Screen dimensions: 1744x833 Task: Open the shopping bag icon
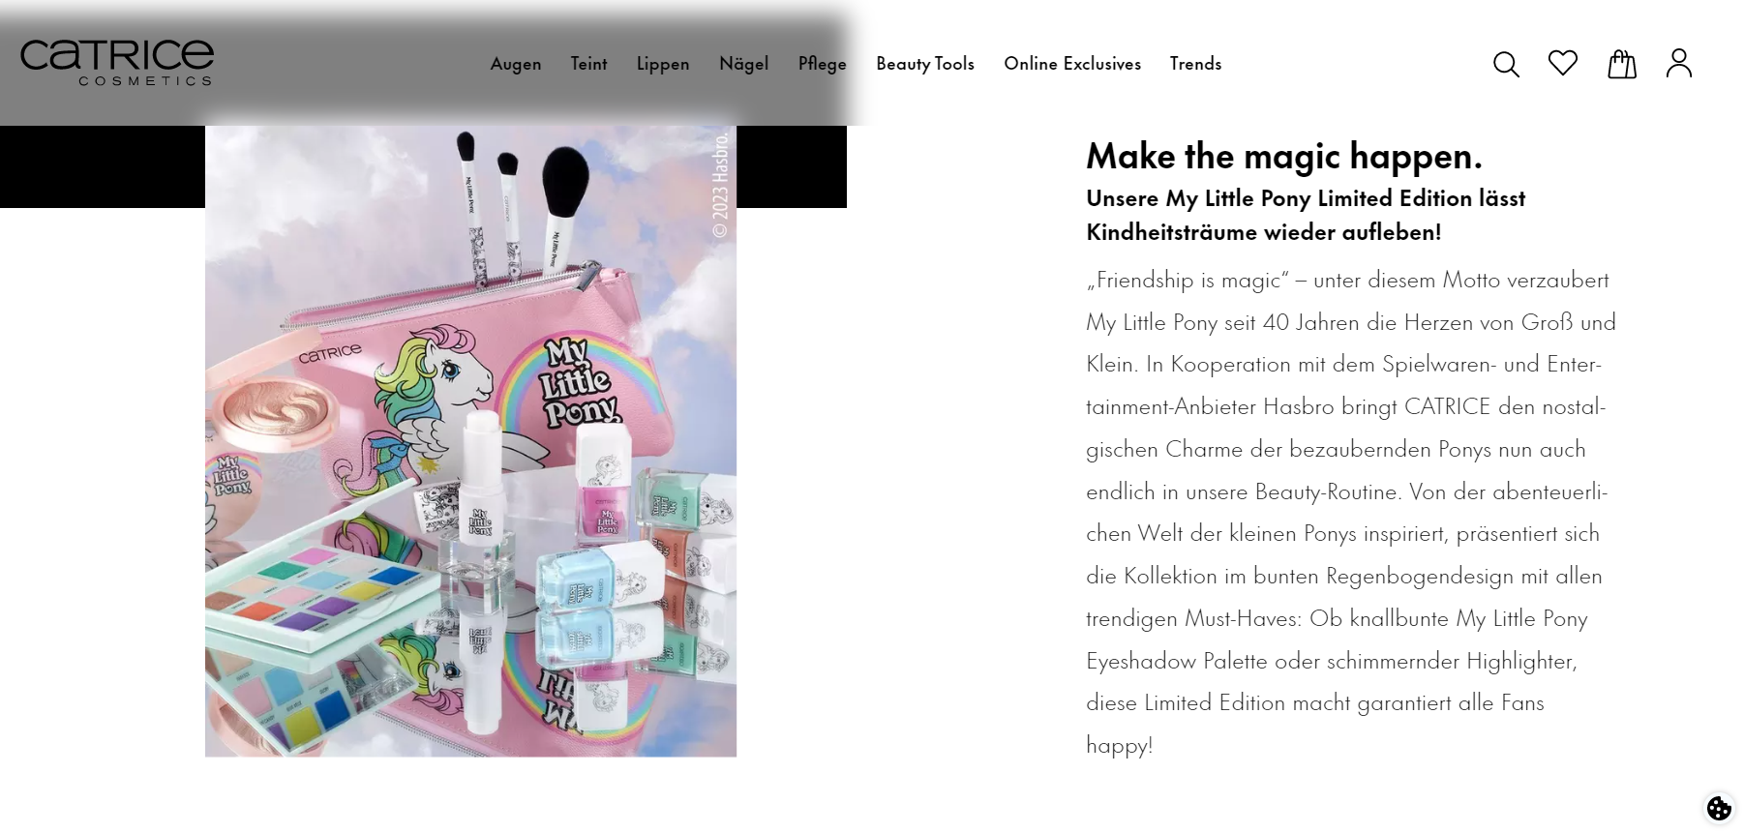coord(1621,64)
